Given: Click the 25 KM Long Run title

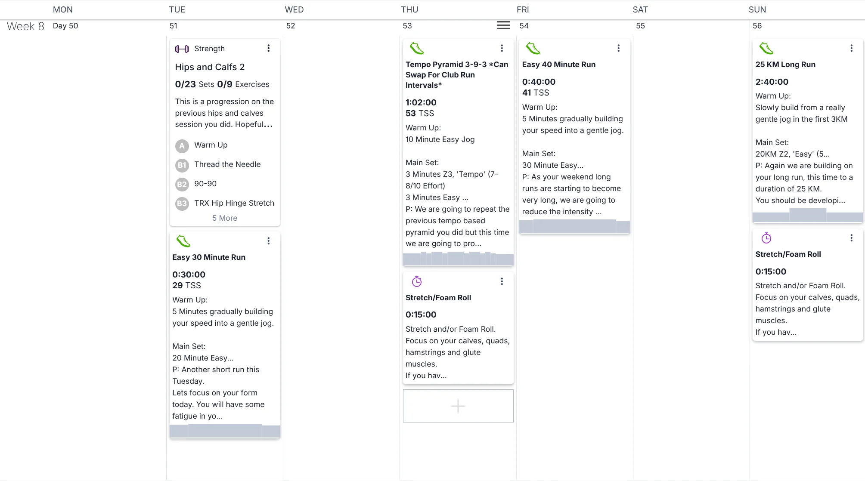Looking at the screenshot, I should click(x=785, y=65).
